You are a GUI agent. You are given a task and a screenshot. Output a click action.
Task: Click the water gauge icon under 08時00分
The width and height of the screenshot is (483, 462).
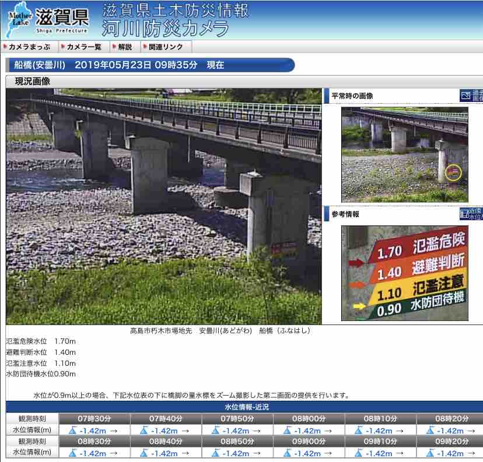click(x=287, y=431)
